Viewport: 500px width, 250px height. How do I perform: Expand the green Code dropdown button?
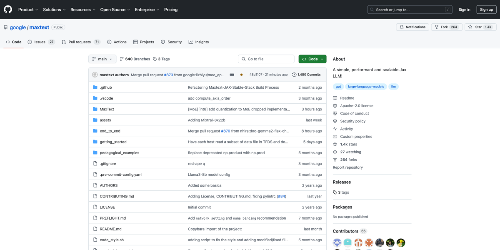tap(312, 59)
